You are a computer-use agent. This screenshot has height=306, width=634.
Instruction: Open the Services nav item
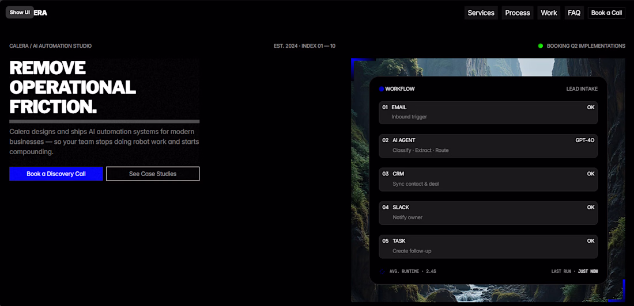(x=481, y=13)
